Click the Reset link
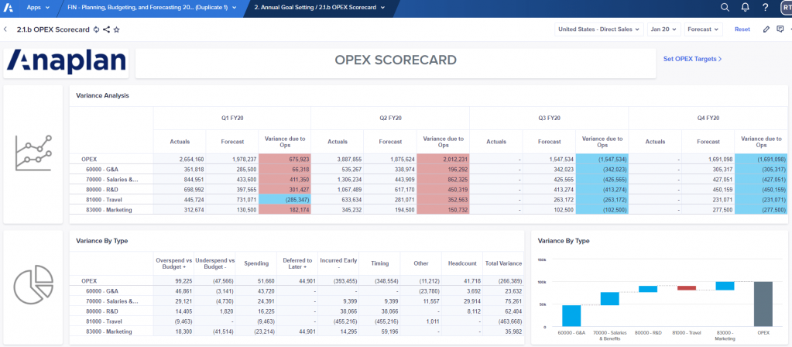 click(x=742, y=29)
